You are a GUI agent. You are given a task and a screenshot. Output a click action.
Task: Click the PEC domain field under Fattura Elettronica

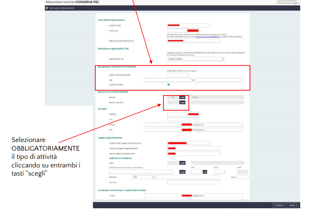pos(219,80)
